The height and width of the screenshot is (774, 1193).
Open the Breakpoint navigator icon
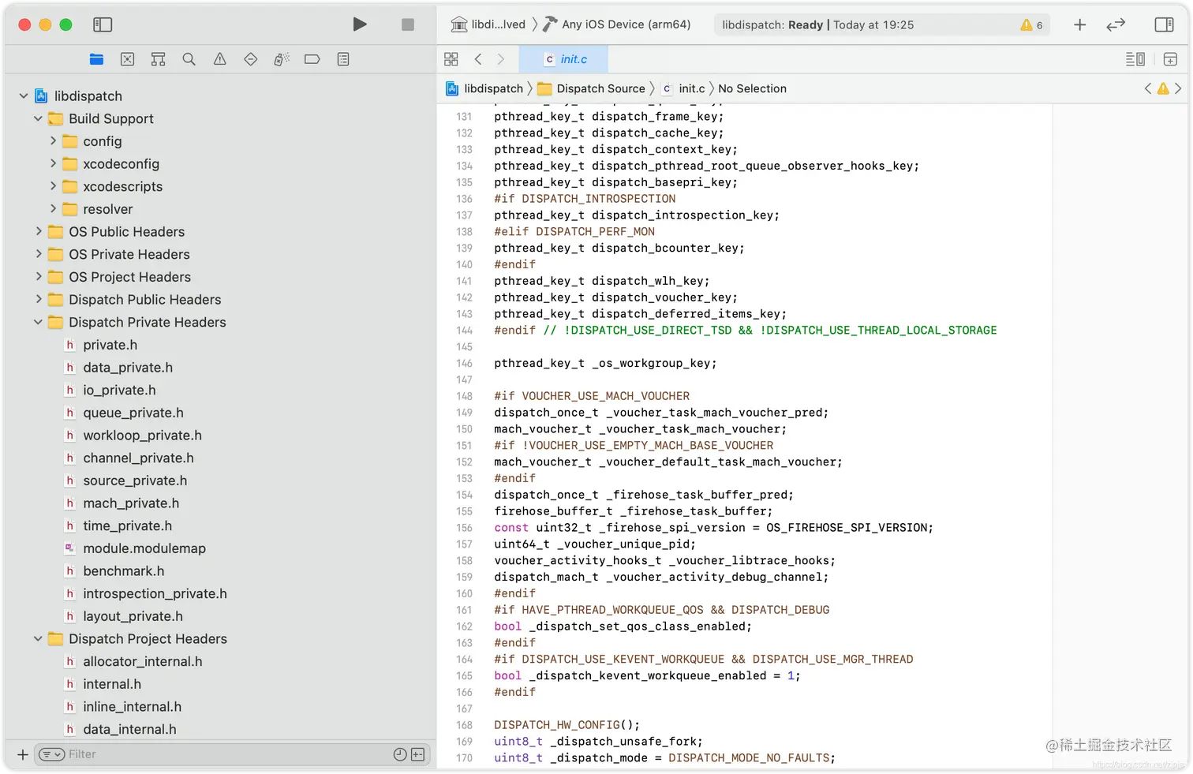click(x=312, y=59)
